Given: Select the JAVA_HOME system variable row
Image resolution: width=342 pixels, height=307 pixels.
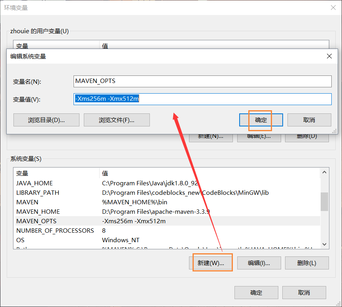Looking at the screenshot, I should click(x=167, y=183).
